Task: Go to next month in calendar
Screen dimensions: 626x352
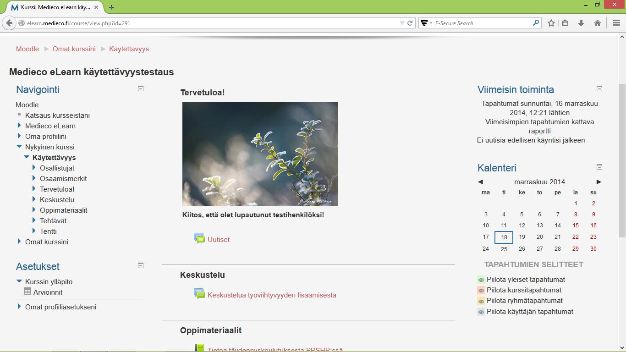Action: point(599,182)
